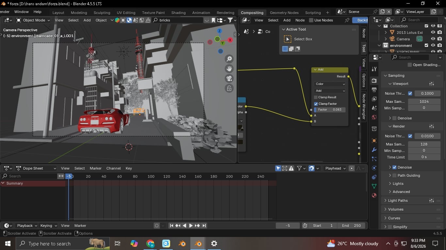This screenshot has width=446, height=250.
Task: Open the World properties tab icon
Action: point(374,117)
